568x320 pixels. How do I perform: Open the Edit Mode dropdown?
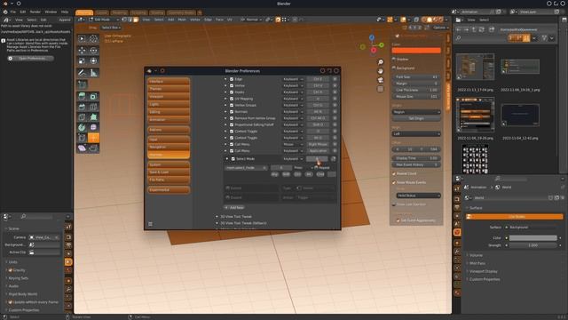click(104, 20)
